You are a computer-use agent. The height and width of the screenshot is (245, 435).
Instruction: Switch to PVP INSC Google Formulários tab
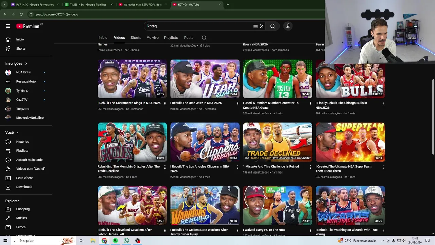[x=35, y=5]
